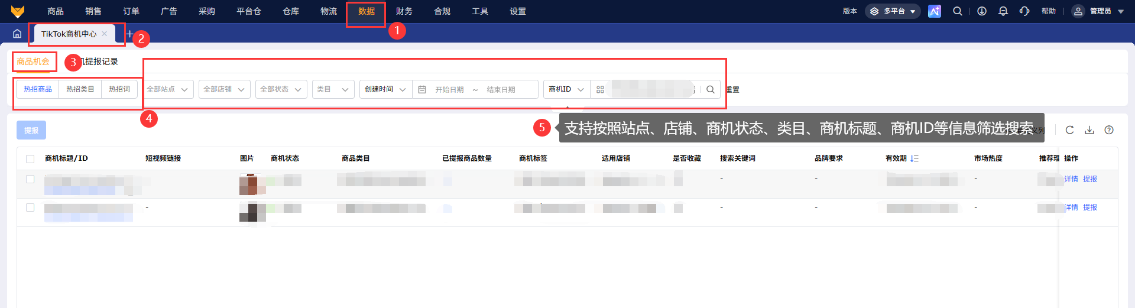Screen dimensions: 1135x308
Task: Expand the 全部状态 dropdown
Action: (x=281, y=89)
